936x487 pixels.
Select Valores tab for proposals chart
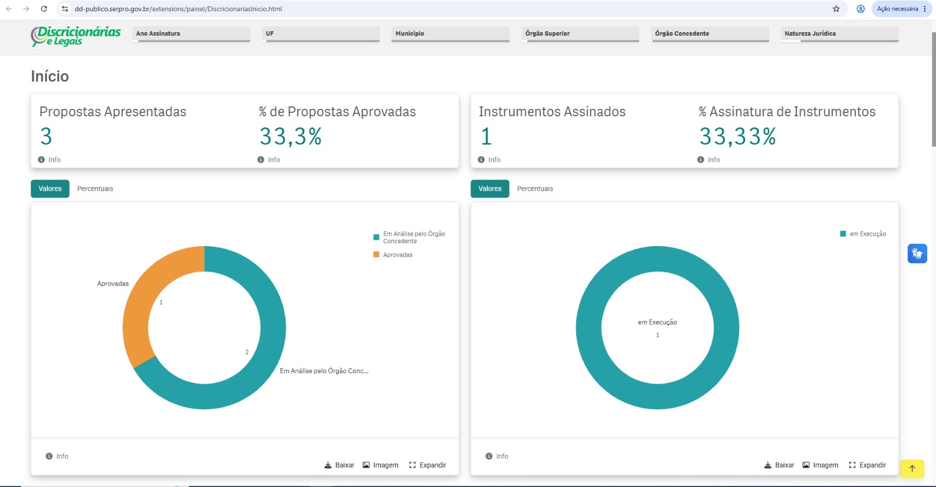point(50,189)
